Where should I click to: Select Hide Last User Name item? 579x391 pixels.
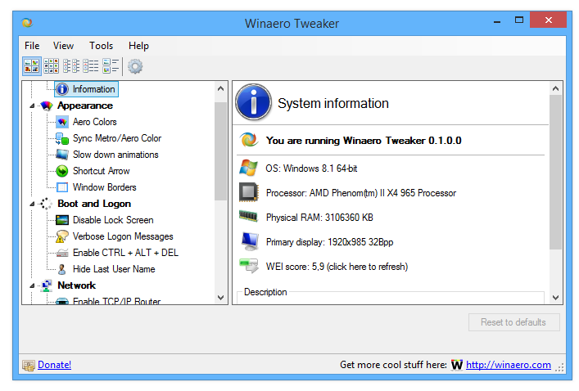click(114, 269)
